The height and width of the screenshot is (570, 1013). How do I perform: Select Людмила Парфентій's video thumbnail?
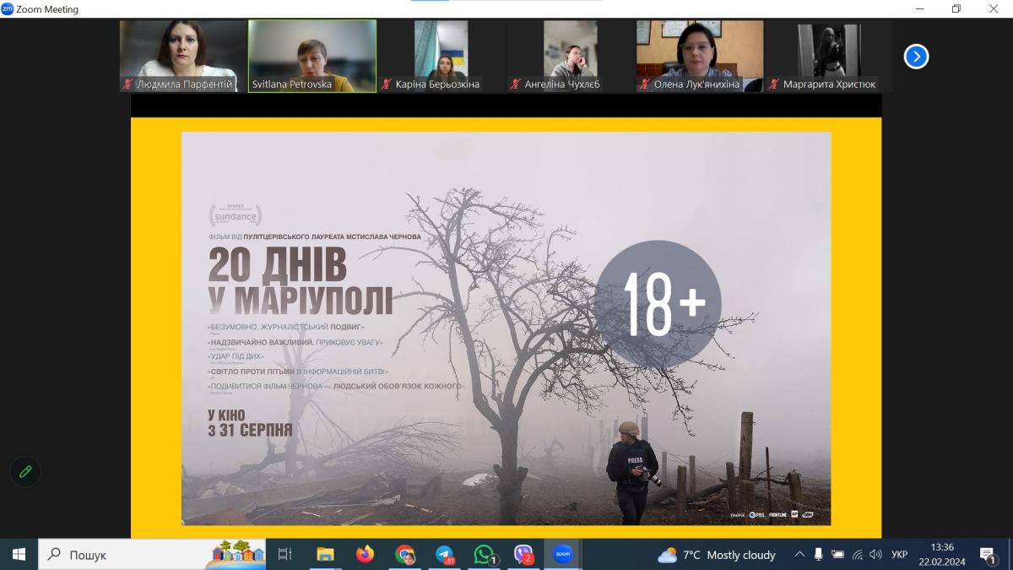(182, 56)
